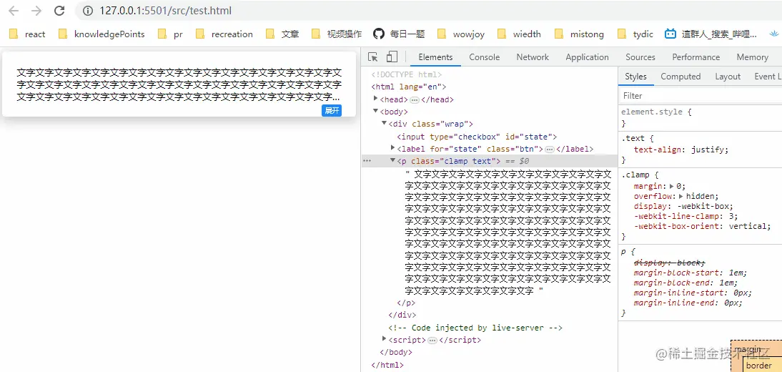This screenshot has height=372, width=782.
Task: Reload the page with the refresh icon
Action: (x=59, y=11)
